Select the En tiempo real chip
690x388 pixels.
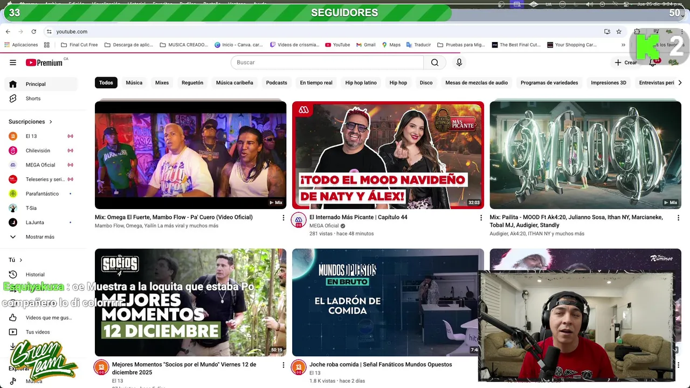pyautogui.click(x=316, y=83)
